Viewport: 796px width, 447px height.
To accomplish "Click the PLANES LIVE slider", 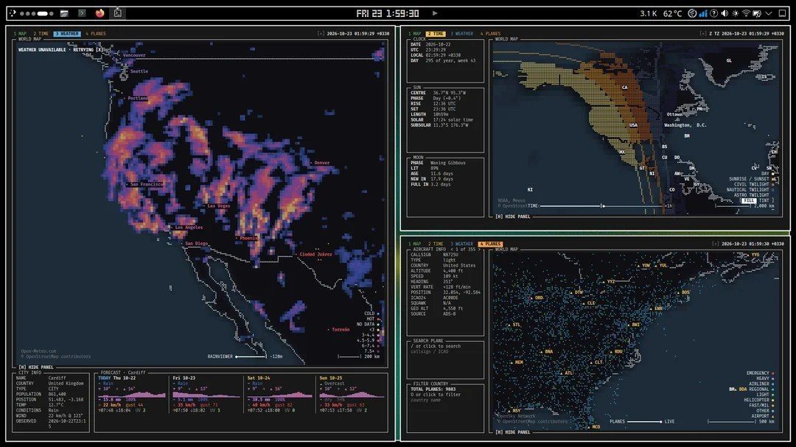I will 645,422.
